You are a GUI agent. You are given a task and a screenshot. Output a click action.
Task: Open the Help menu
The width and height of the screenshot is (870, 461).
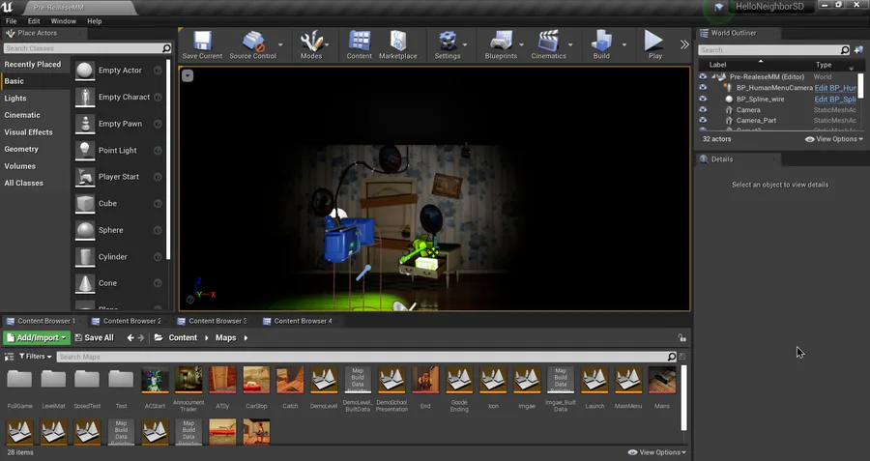pyautogui.click(x=95, y=21)
